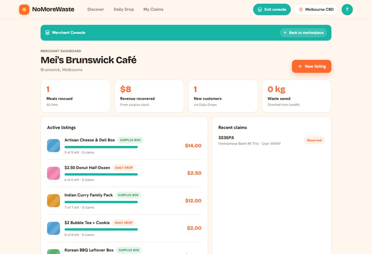Click the Recent claims heading
The width and height of the screenshot is (372, 254).
(233, 128)
